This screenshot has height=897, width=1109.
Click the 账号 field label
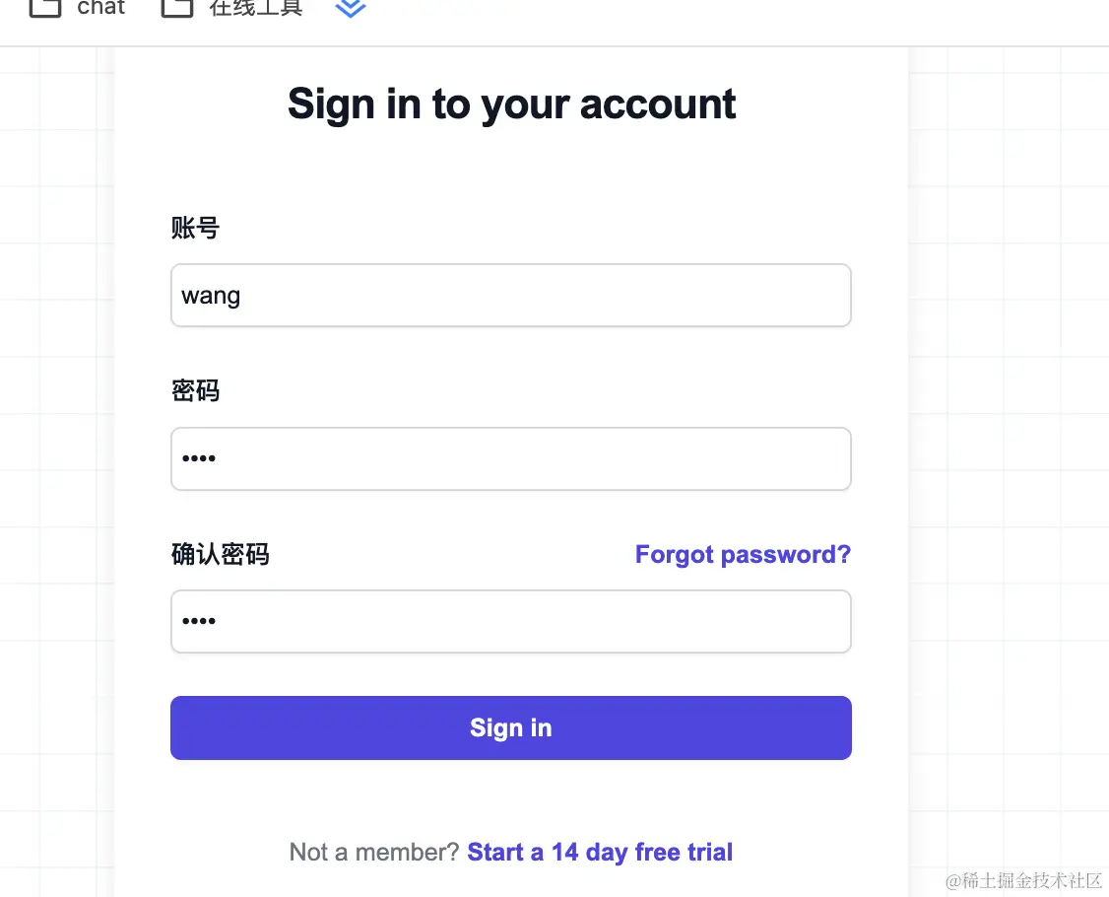(195, 228)
